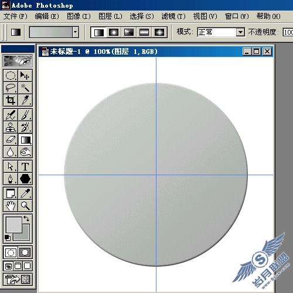Open the 选择(S) menu
The width and height of the screenshot is (293, 293).
pos(142,16)
